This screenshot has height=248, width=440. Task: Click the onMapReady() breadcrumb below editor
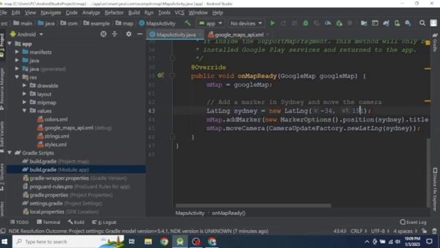[229, 213]
